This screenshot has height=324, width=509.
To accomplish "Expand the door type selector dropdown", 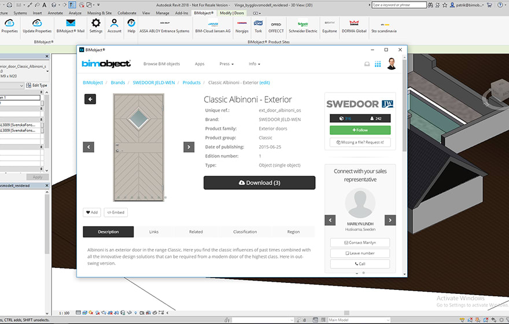I will [x=47, y=71].
